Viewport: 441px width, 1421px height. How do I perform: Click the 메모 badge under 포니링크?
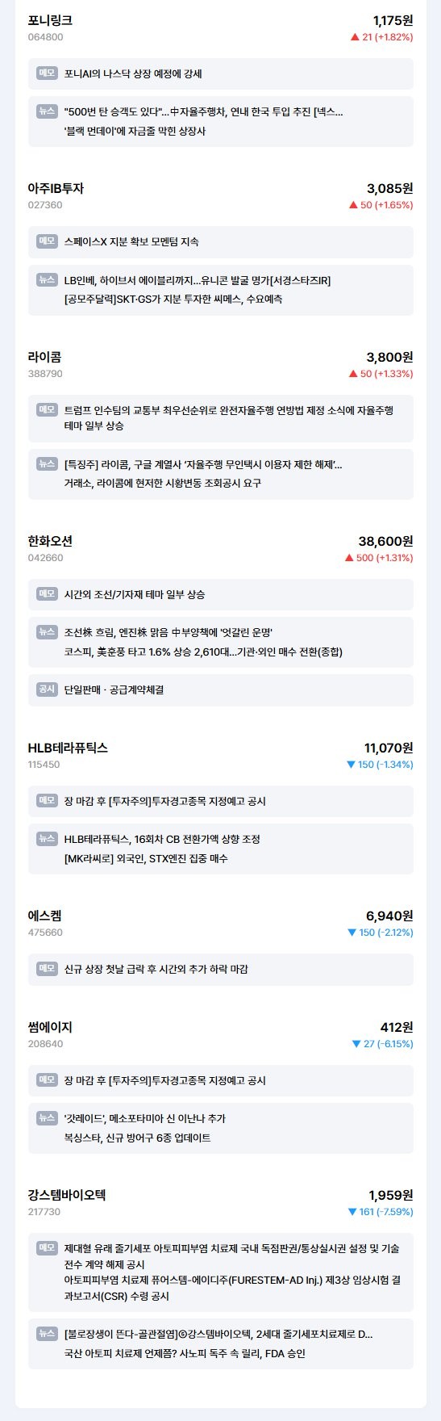pos(47,73)
